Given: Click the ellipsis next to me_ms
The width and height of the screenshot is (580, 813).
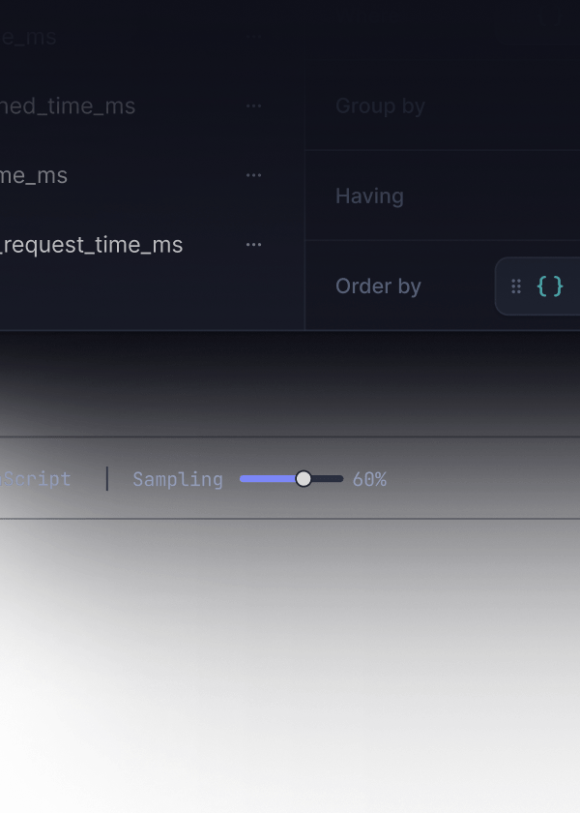Looking at the screenshot, I should click(x=253, y=175).
